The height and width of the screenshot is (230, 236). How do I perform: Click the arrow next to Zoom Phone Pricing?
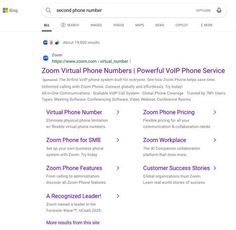(x=215, y=112)
